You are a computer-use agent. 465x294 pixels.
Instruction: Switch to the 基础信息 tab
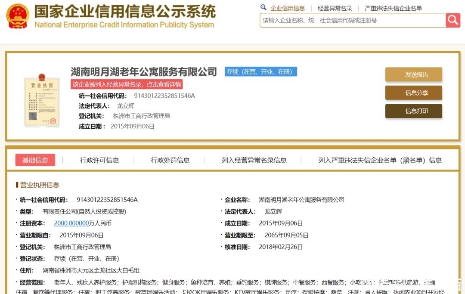tap(35, 160)
